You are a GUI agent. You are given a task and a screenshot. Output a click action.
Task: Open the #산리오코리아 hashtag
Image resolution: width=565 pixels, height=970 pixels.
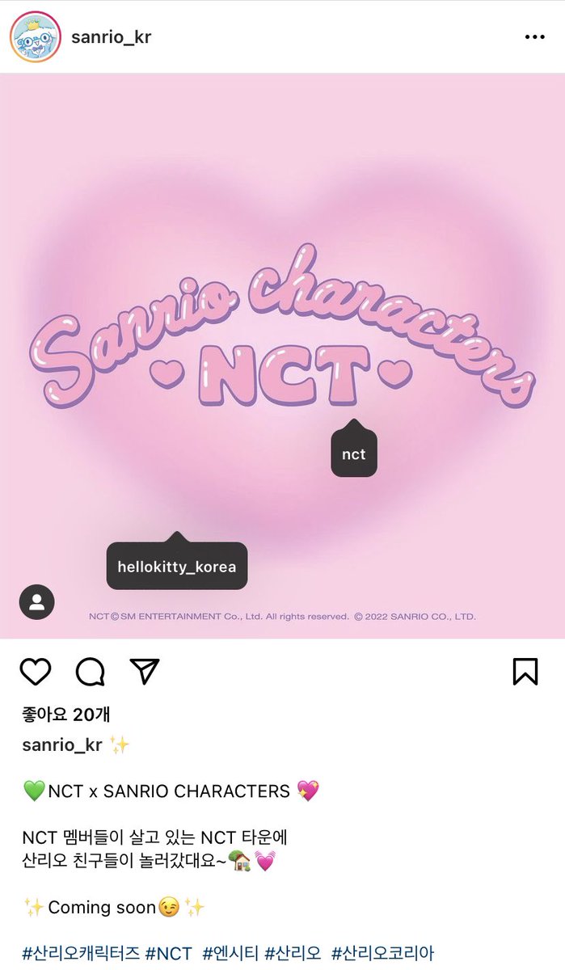point(388,953)
